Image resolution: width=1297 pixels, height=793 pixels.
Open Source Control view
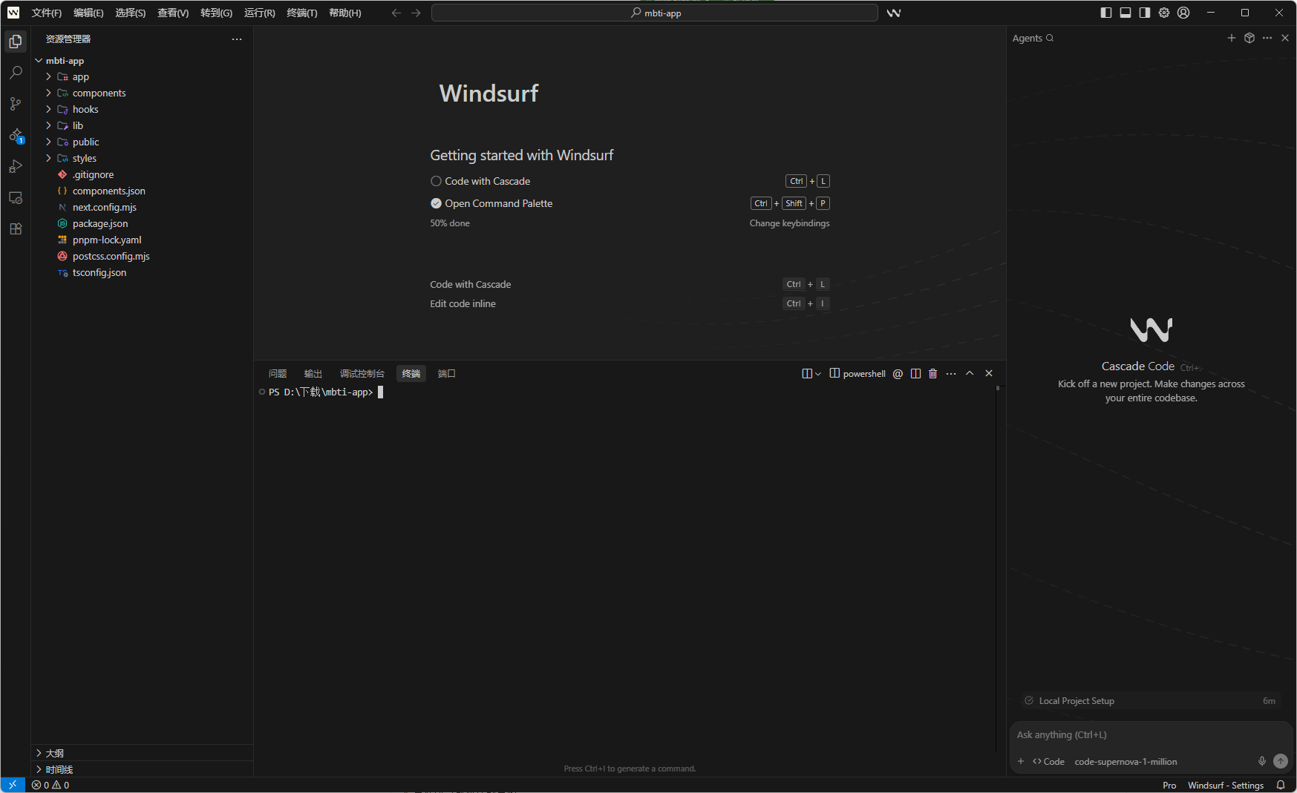tap(16, 104)
